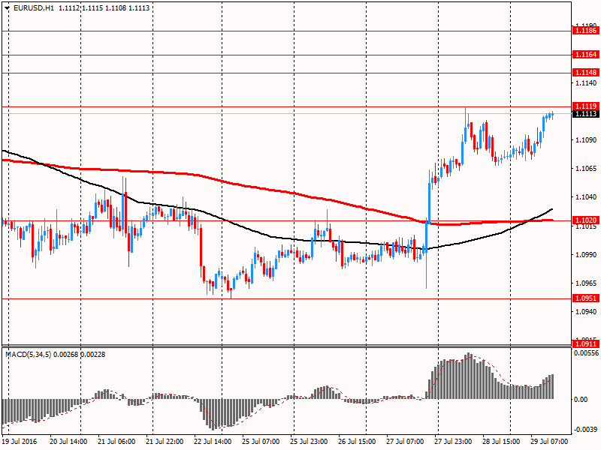
Task: Select the 1.1148 price level label
Action: pyautogui.click(x=585, y=72)
